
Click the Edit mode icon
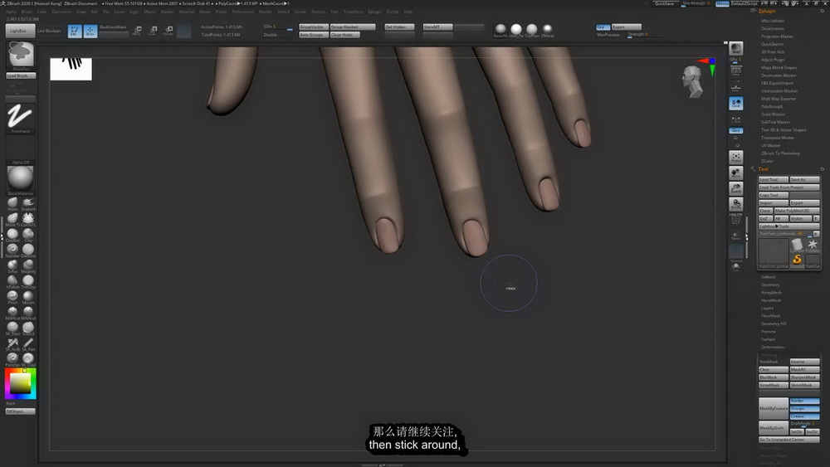pos(75,32)
